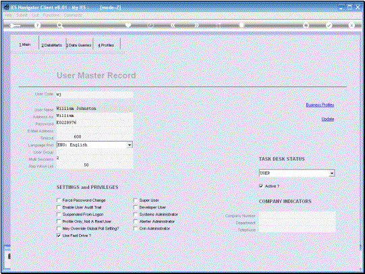
Task: Go back with the double left arrow icon
Action: 173,26
